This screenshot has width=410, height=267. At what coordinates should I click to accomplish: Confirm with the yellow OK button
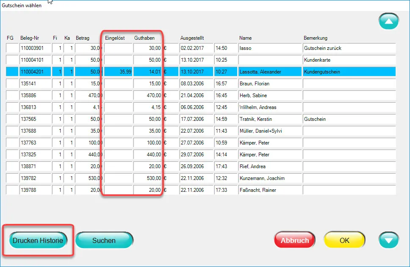344,240
